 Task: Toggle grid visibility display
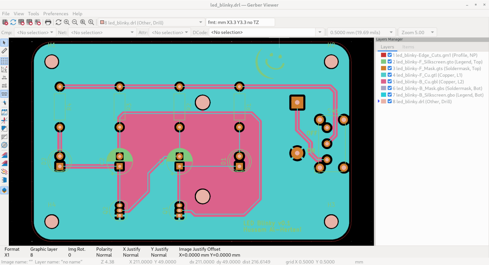(x=4, y=61)
